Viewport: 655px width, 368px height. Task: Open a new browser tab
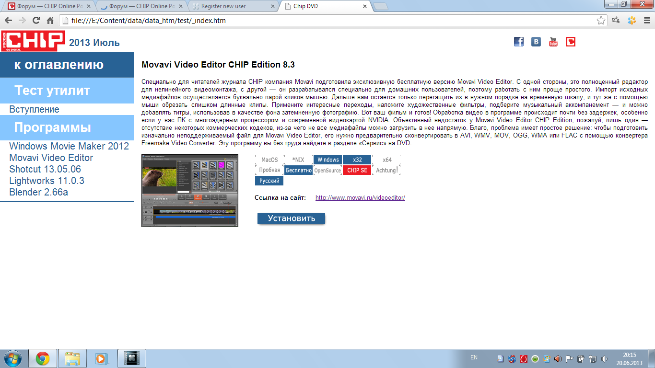click(381, 6)
